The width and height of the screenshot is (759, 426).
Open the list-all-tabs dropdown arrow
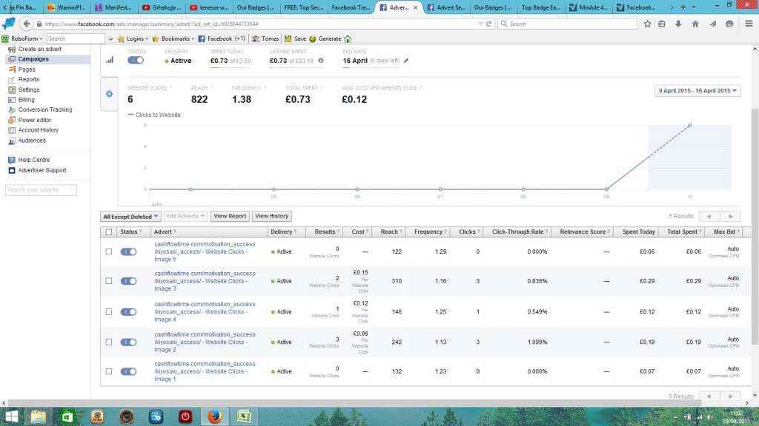tap(694, 7)
